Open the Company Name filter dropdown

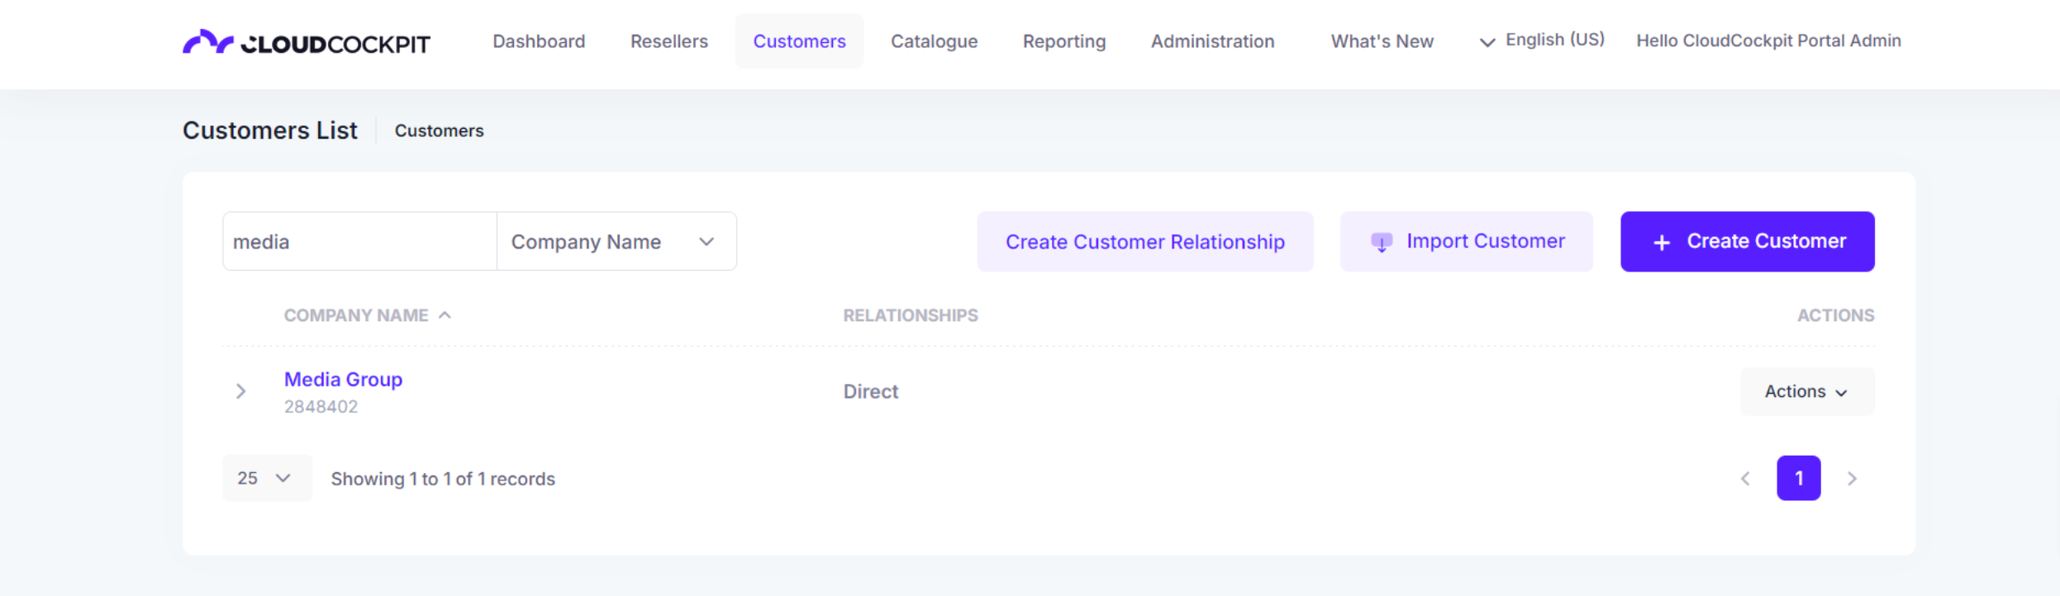[616, 241]
